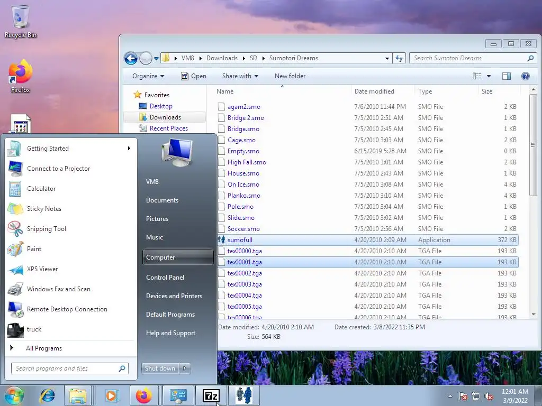Click New folder in the toolbar
Viewport: 542px width, 406px height.
pyautogui.click(x=290, y=76)
